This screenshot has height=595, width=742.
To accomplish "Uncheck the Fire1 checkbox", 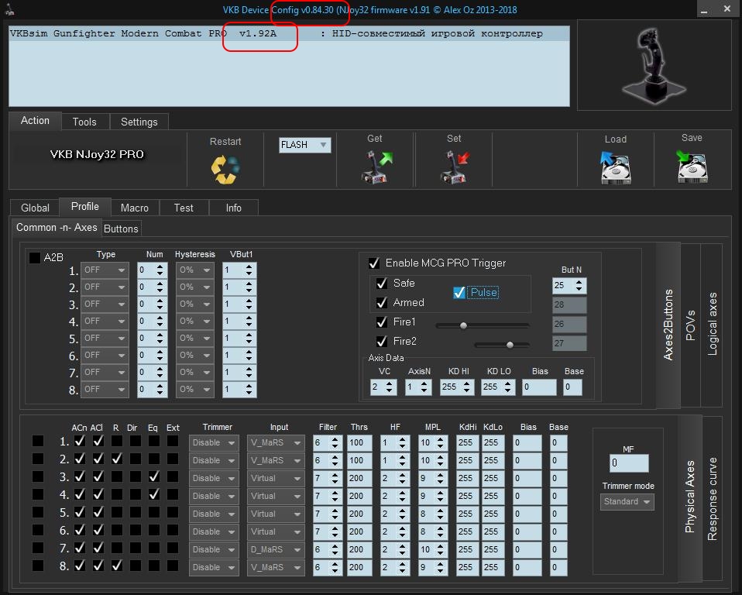I will click(382, 322).
